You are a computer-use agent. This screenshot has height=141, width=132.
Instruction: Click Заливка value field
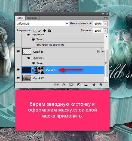98,31
